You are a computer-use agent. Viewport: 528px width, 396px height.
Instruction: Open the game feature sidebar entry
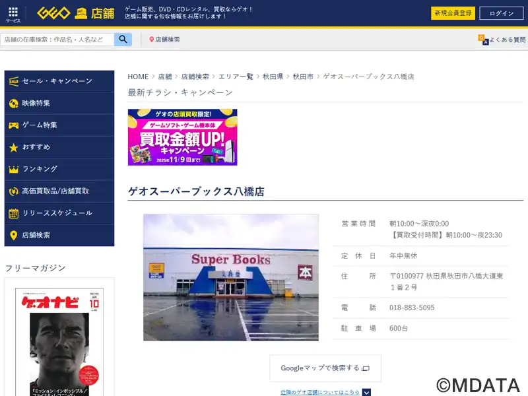pos(59,125)
